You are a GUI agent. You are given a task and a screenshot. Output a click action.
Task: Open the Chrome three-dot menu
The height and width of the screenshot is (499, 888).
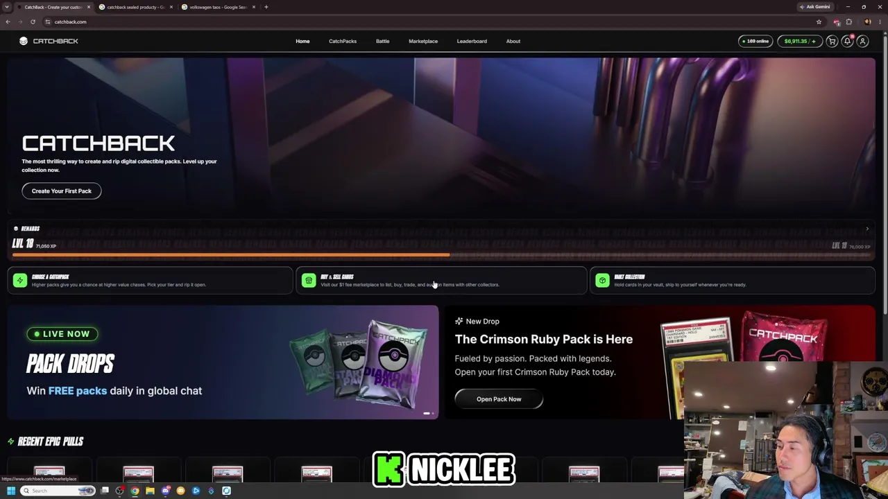881,21
